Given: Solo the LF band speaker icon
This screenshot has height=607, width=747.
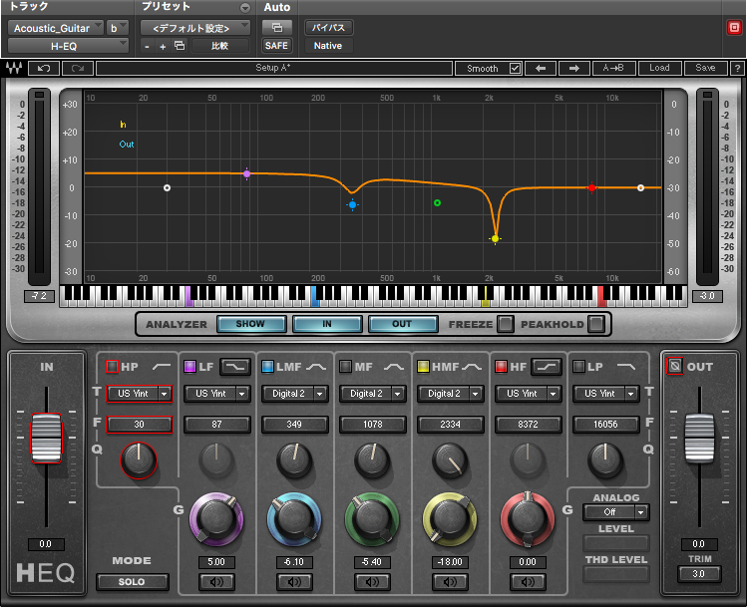Looking at the screenshot, I should point(216,582).
